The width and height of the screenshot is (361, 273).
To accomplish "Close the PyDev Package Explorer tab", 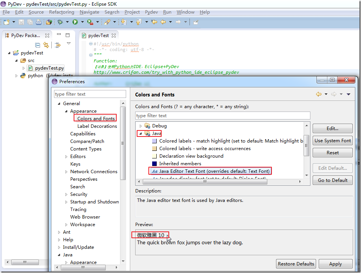I will pos(47,36).
